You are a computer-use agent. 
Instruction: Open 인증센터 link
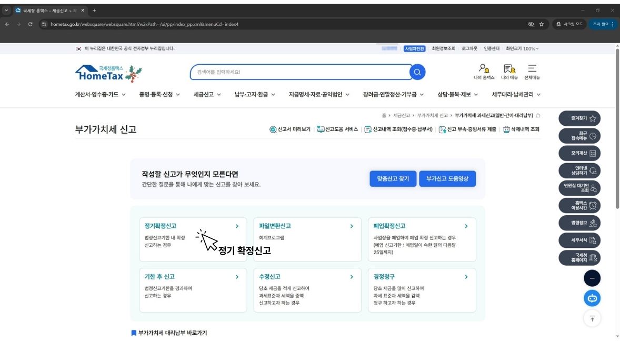pyautogui.click(x=492, y=48)
